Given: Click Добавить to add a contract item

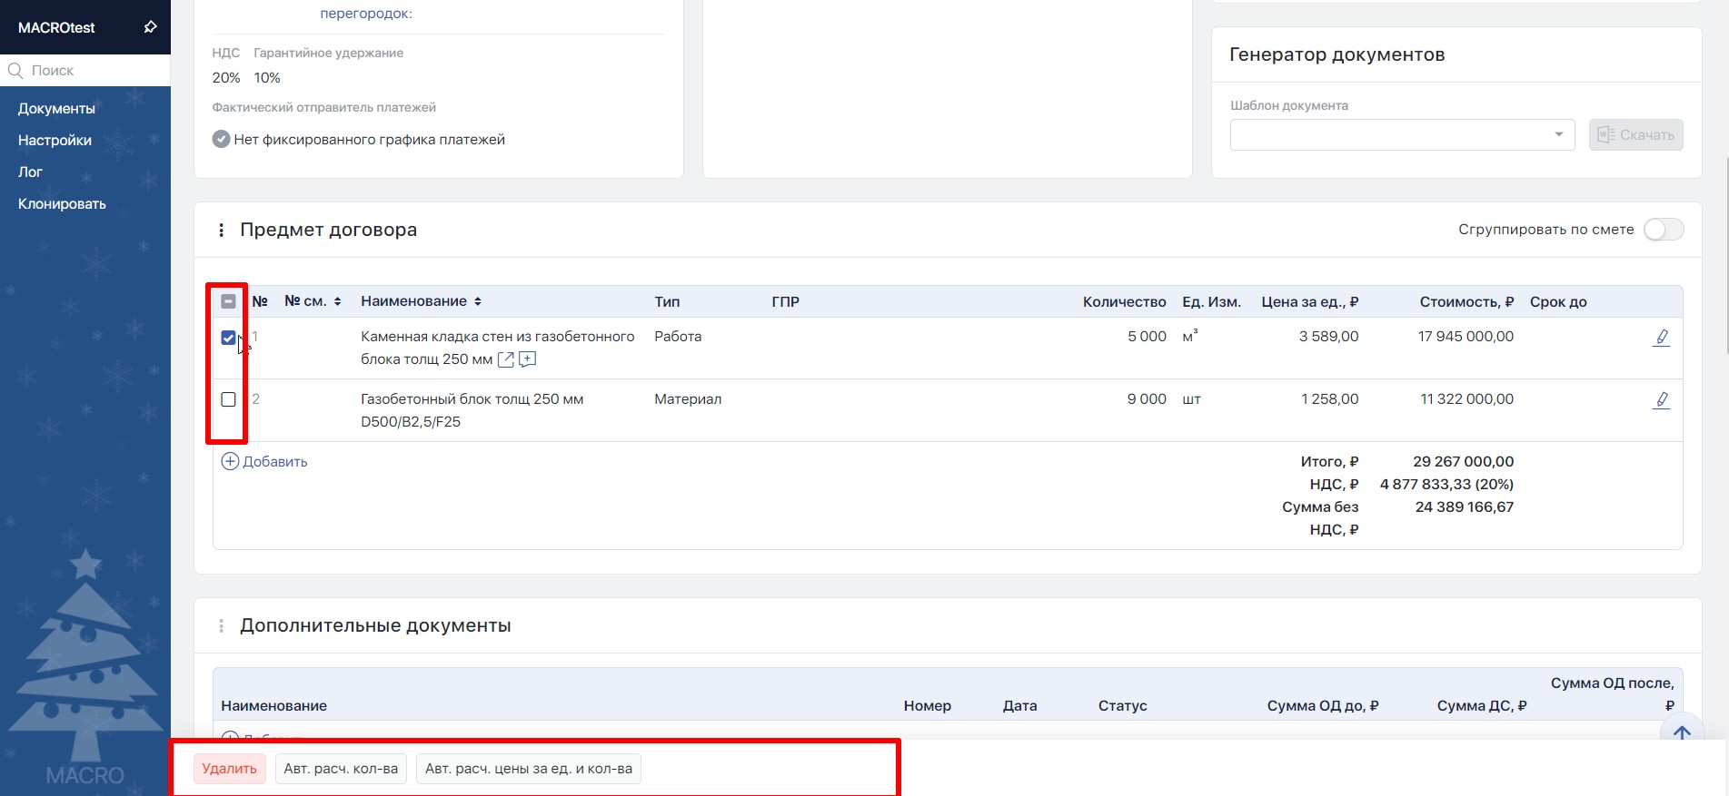Looking at the screenshot, I should click(264, 462).
